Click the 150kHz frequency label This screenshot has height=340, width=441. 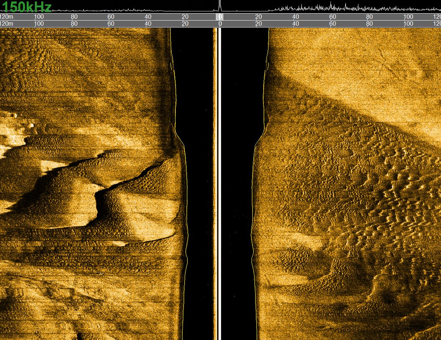[26, 7]
